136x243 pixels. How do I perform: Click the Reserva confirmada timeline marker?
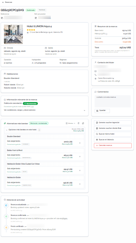tap(6, 216)
